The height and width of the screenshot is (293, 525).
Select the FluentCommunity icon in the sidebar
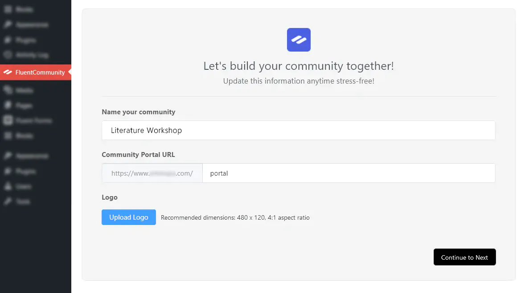[x=7, y=72]
